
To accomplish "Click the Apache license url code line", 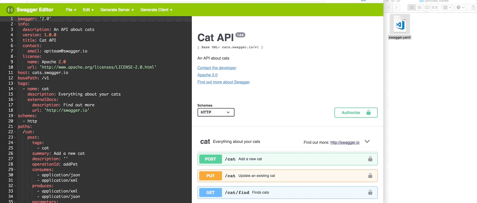I will (x=92, y=67).
